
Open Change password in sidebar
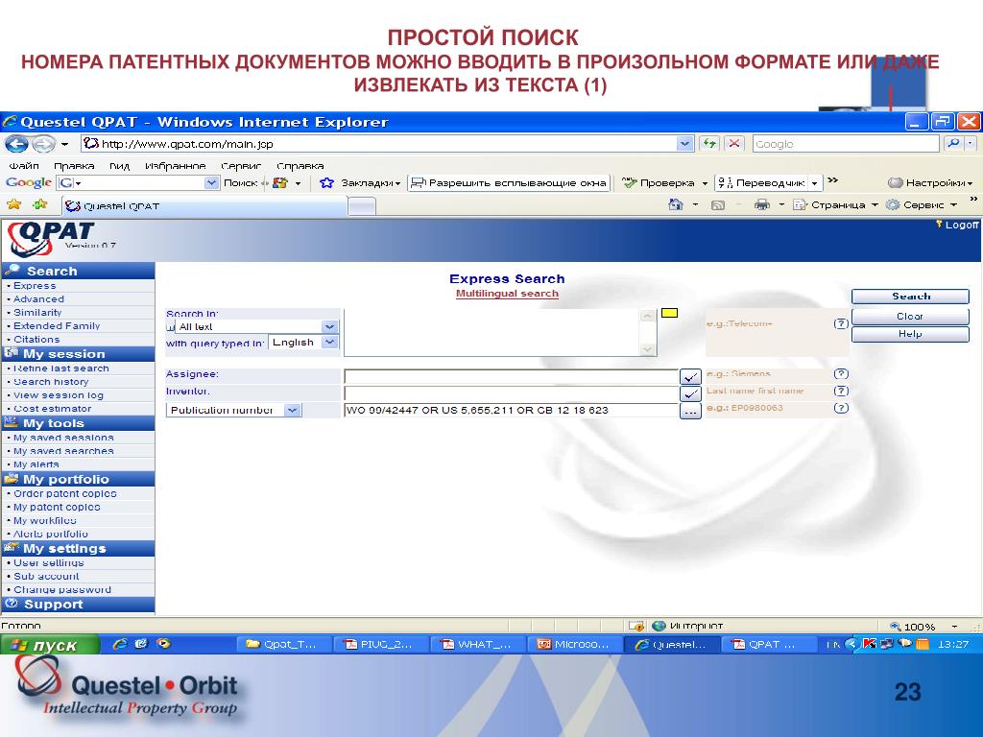[62, 590]
